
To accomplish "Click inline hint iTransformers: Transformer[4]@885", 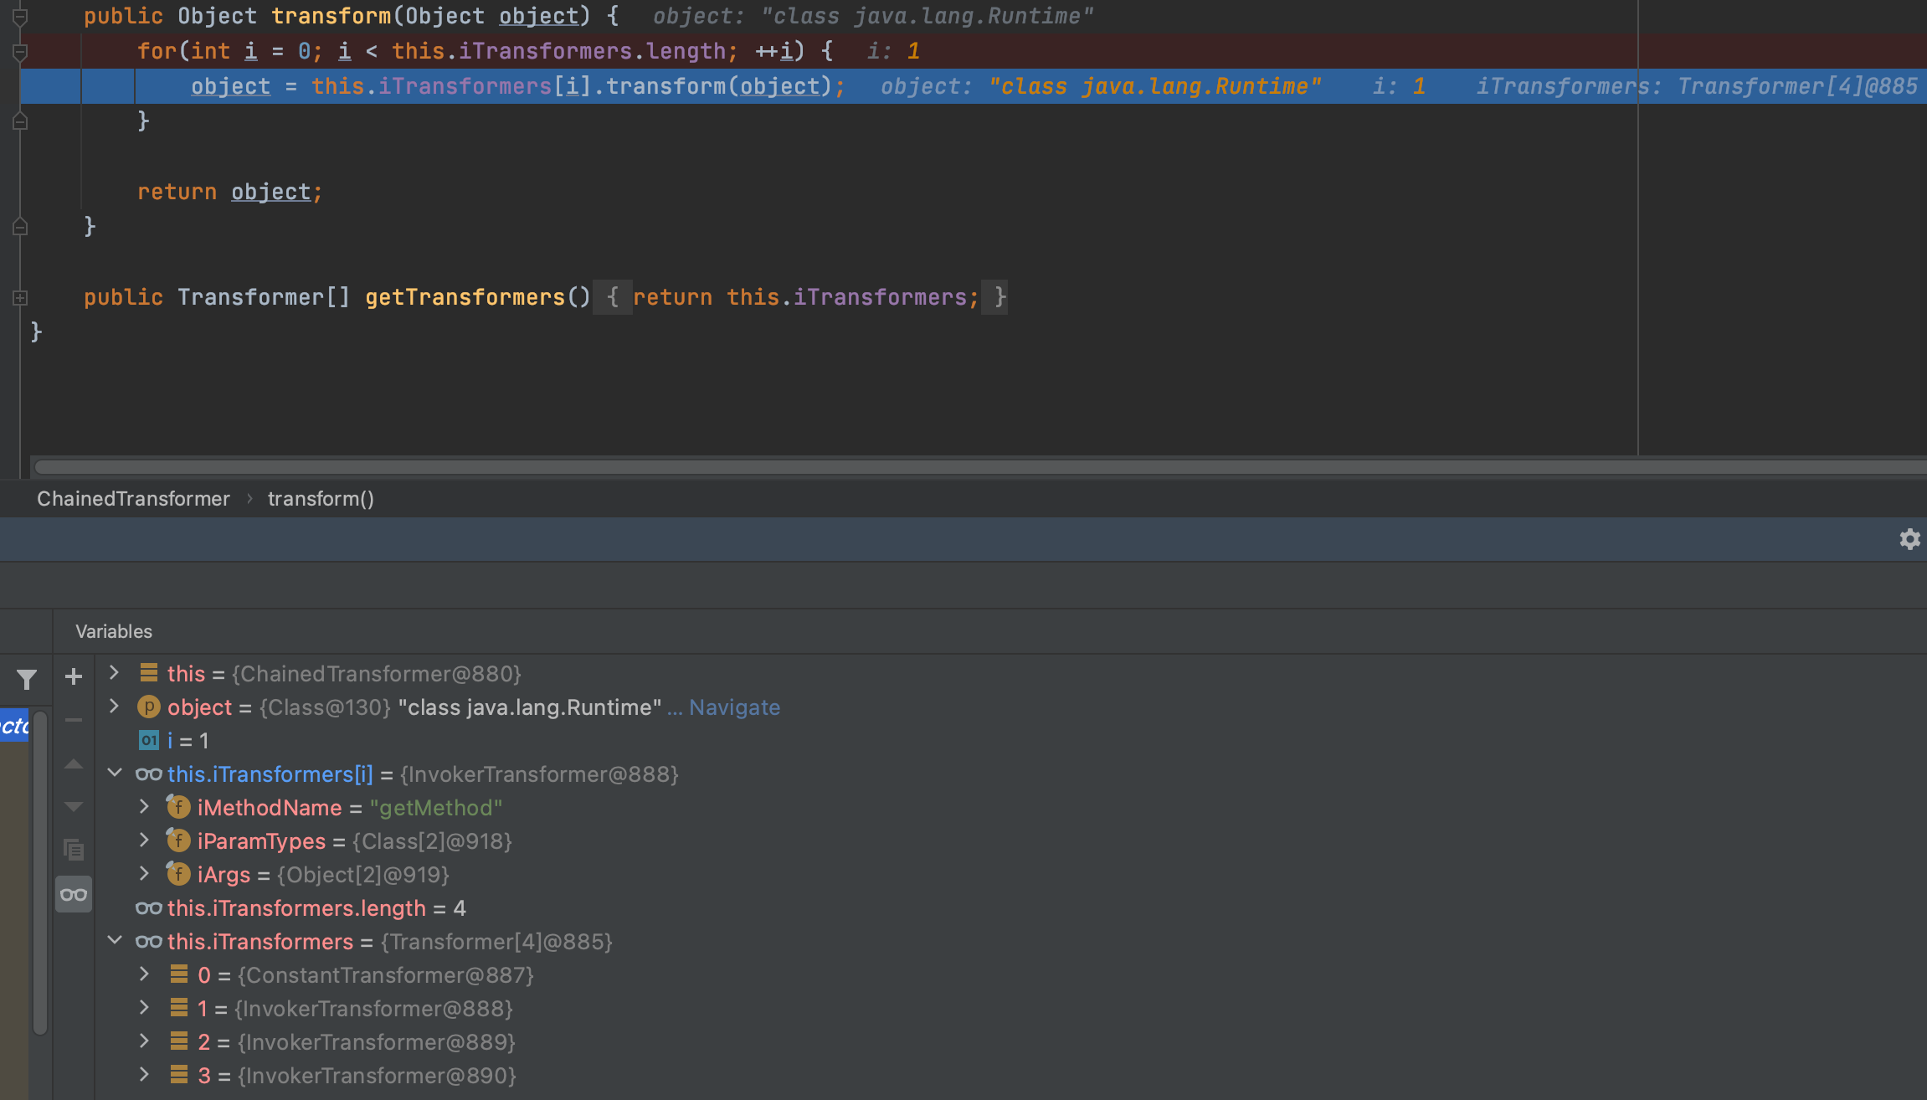I will pyautogui.click(x=1697, y=86).
